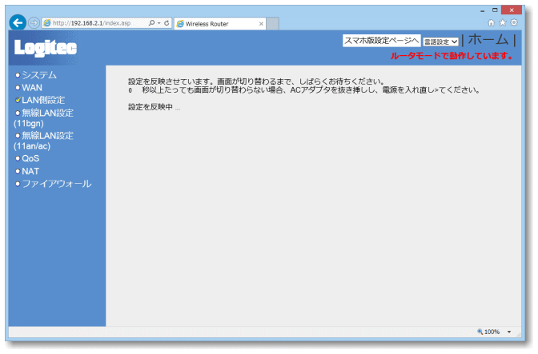The height and width of the screenshot is (354, 538).
Task: Open a new blank browser tab
Action: 273,24
